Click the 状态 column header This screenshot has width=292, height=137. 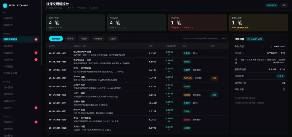[184, 46]
